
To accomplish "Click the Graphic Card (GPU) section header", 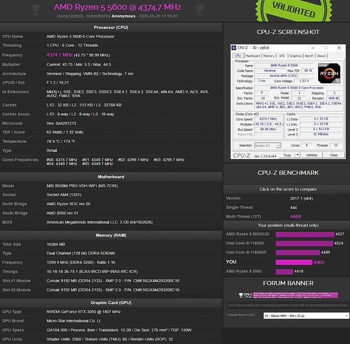I will point(111,303).
